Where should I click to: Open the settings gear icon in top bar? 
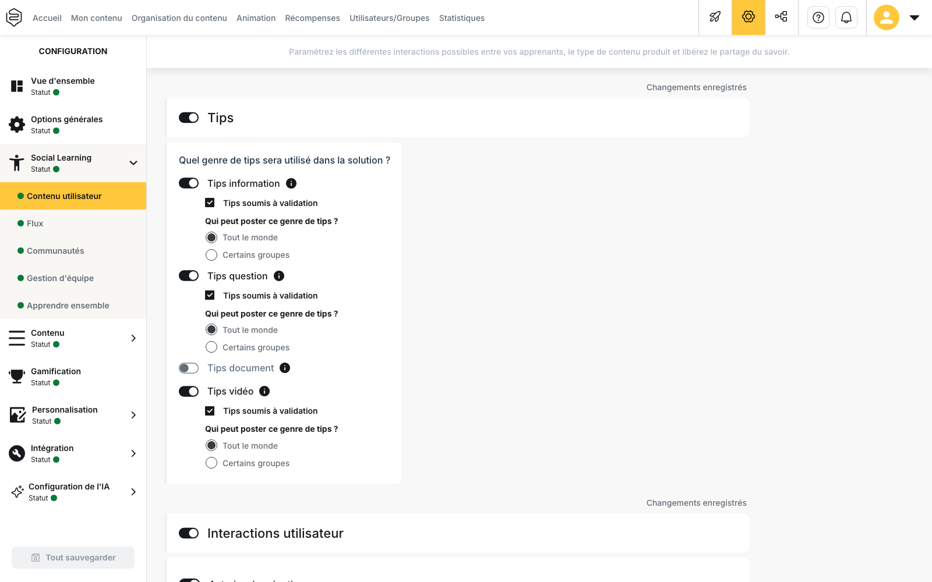point(749,17)
